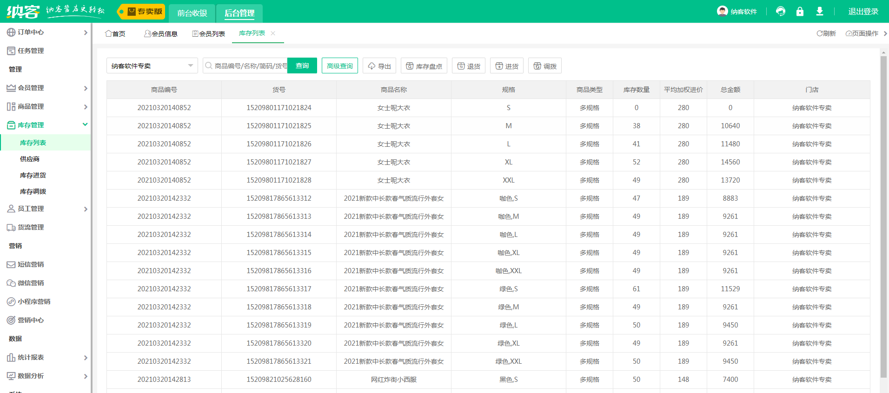The image size is (889, 393).
Task: Click cell 15209817865613317
Action: [279, 289]
